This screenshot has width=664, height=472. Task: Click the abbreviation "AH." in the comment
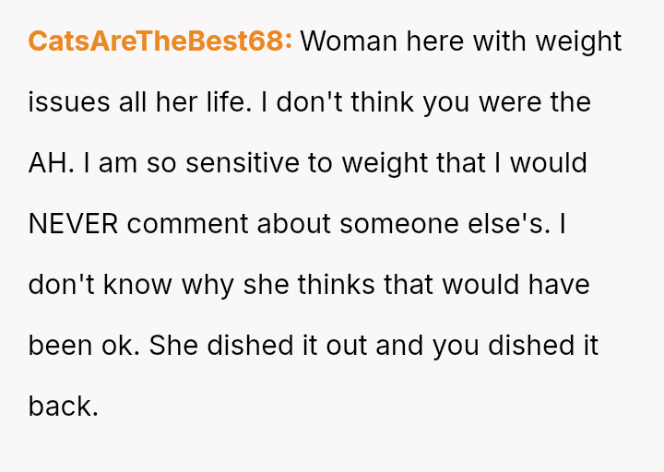pos(48,163)
